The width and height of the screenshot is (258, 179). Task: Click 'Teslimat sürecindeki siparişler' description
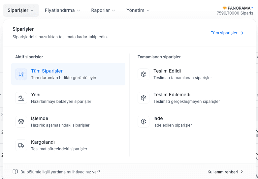click(59, 149)
